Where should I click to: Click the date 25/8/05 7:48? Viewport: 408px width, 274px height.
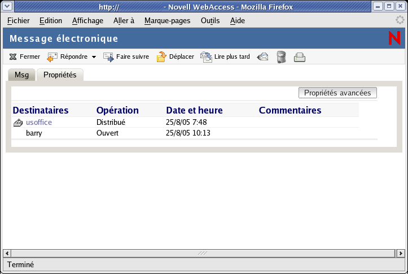pyautogui.click(x=186, y=122)
